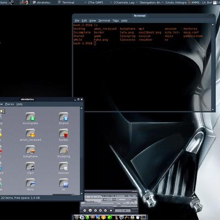Stop playback in XMMS player
The height and width of the screenshot is (220, 220).
[x=101, y=211]
